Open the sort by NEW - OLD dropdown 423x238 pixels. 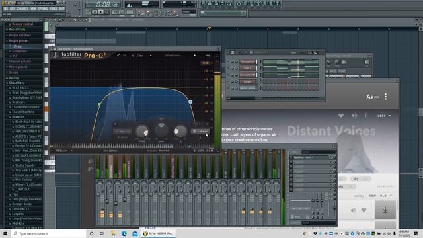coord(381,196)
